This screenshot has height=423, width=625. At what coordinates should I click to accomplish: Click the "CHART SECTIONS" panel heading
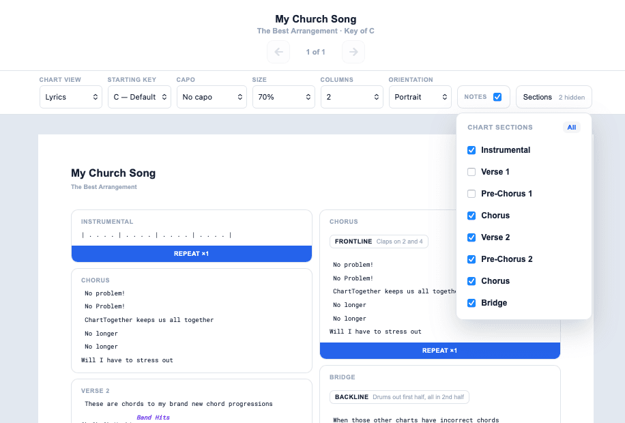coord(500,128)
